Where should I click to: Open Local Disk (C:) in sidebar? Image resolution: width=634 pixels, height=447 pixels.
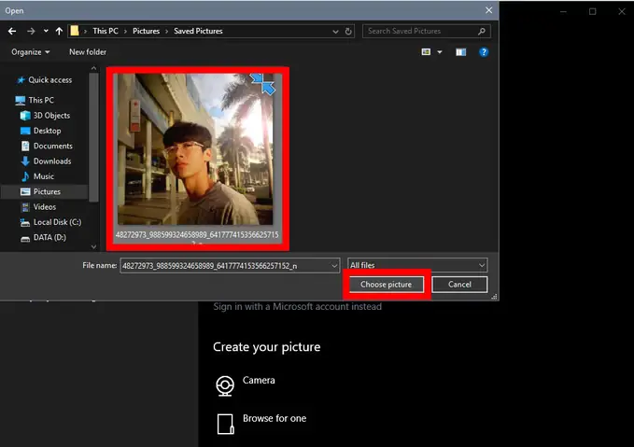click(x=57, y=222)
